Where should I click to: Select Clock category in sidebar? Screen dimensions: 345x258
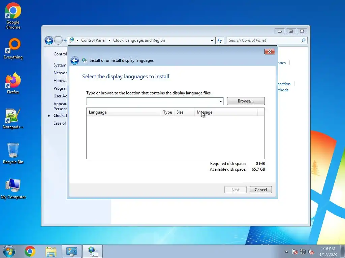(x=60, y=116)
